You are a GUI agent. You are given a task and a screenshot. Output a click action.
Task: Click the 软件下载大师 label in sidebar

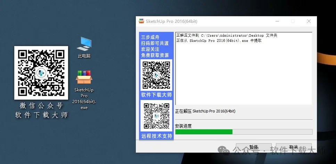(156, 95)
